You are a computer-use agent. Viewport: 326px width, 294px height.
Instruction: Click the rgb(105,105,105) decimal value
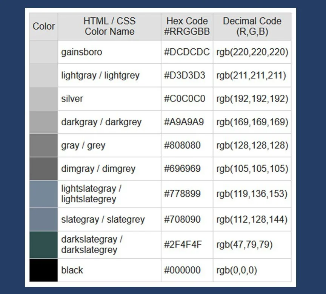point(252,169)
